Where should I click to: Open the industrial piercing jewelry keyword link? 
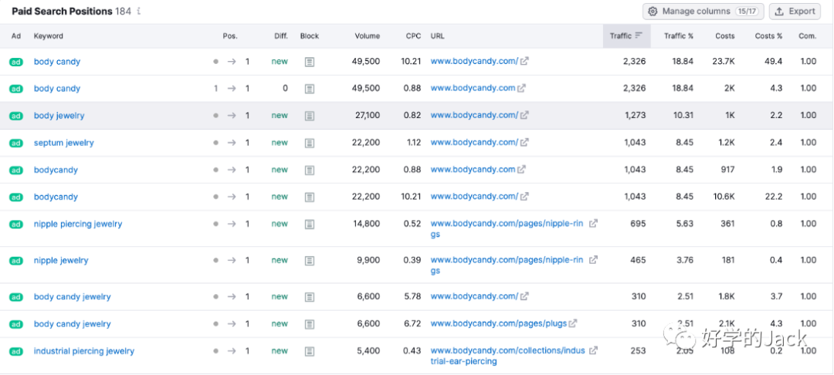[84, 350]
